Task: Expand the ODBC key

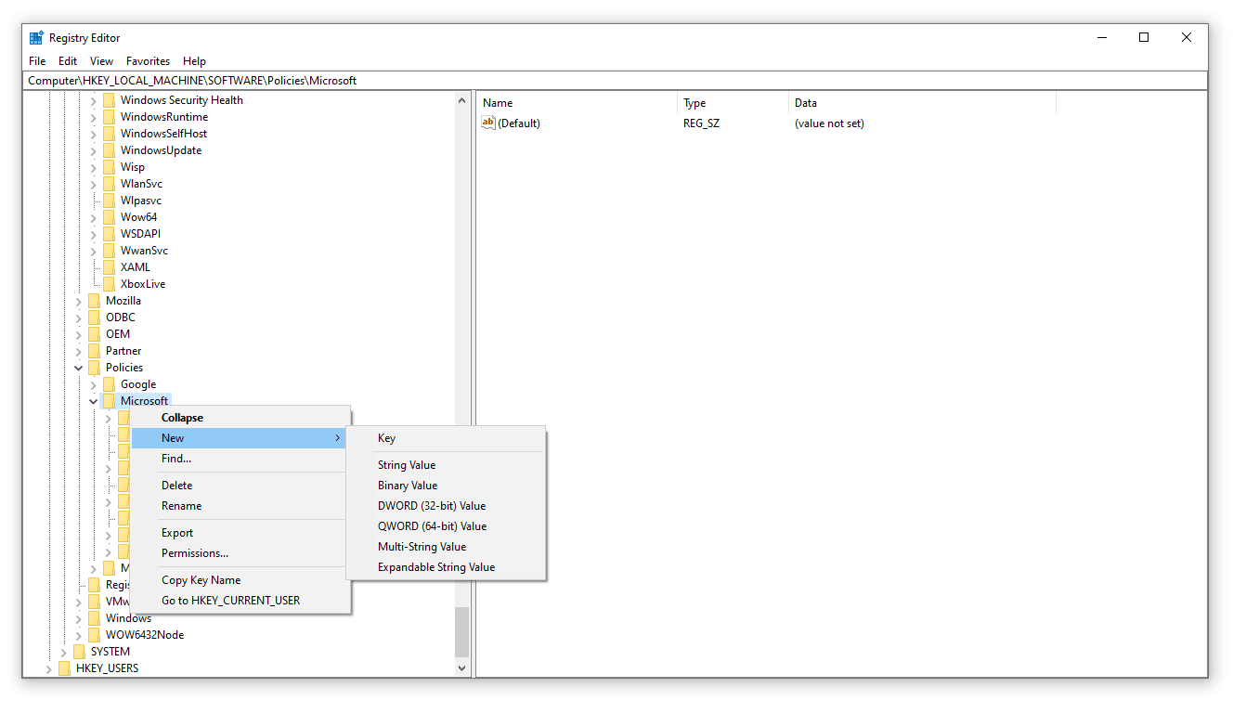Action: [x=78, y=318]
